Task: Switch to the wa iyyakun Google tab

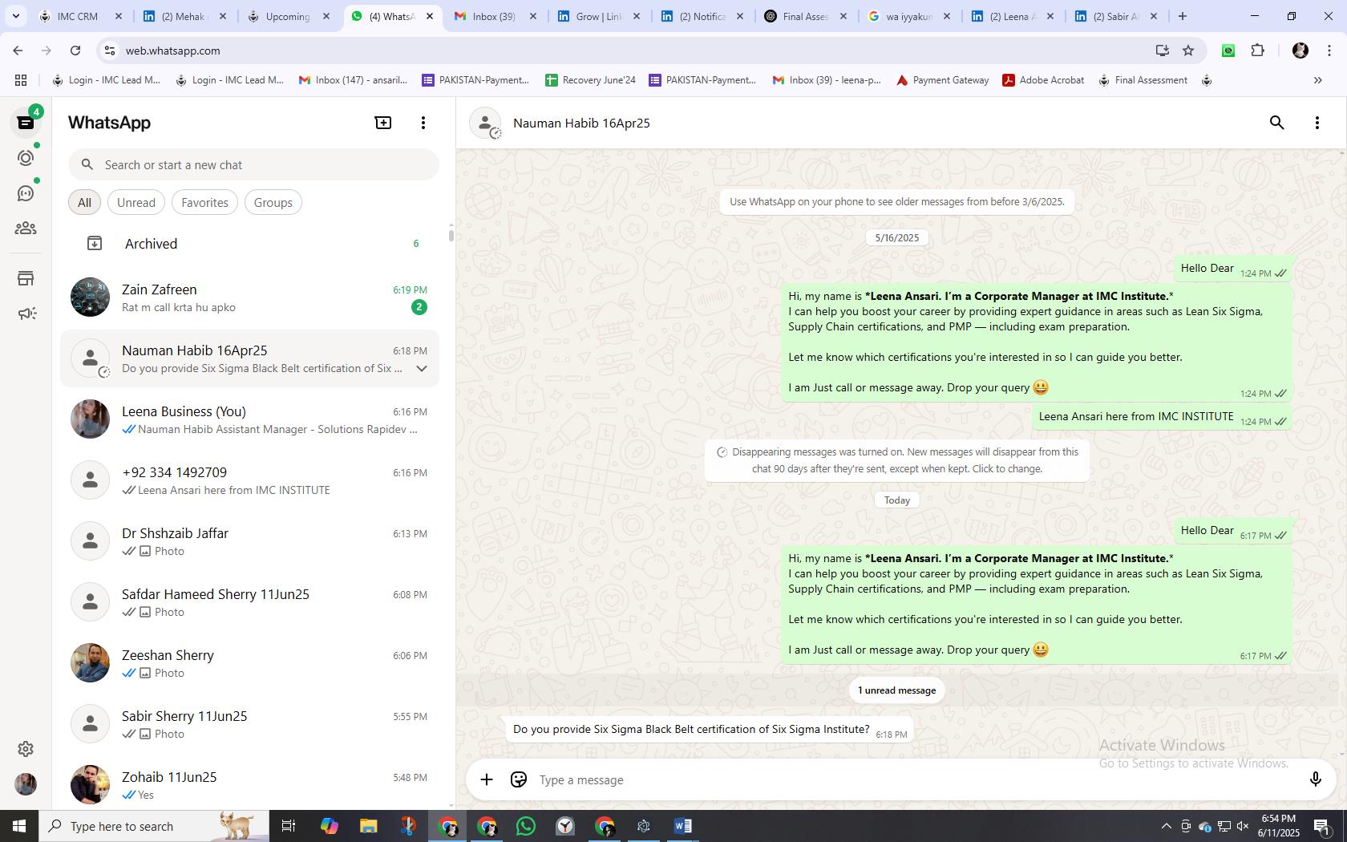Action: (909, 16)
